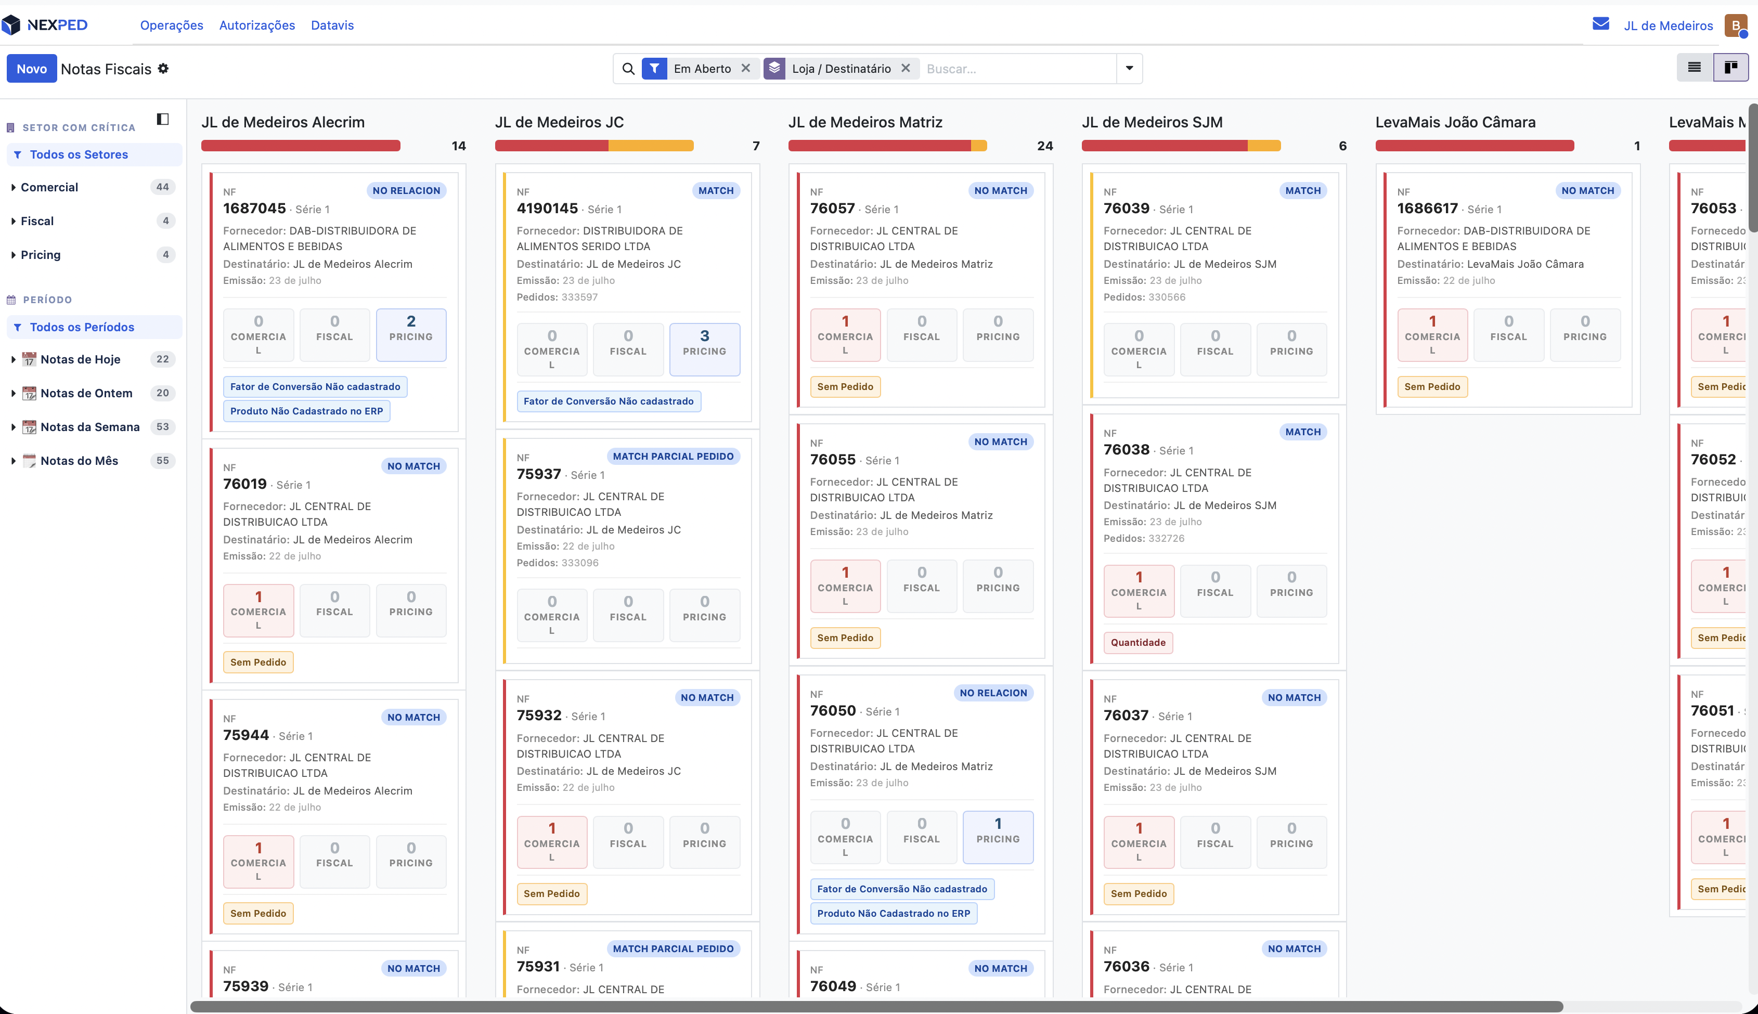Open NF 75937 card

[627, 550]
